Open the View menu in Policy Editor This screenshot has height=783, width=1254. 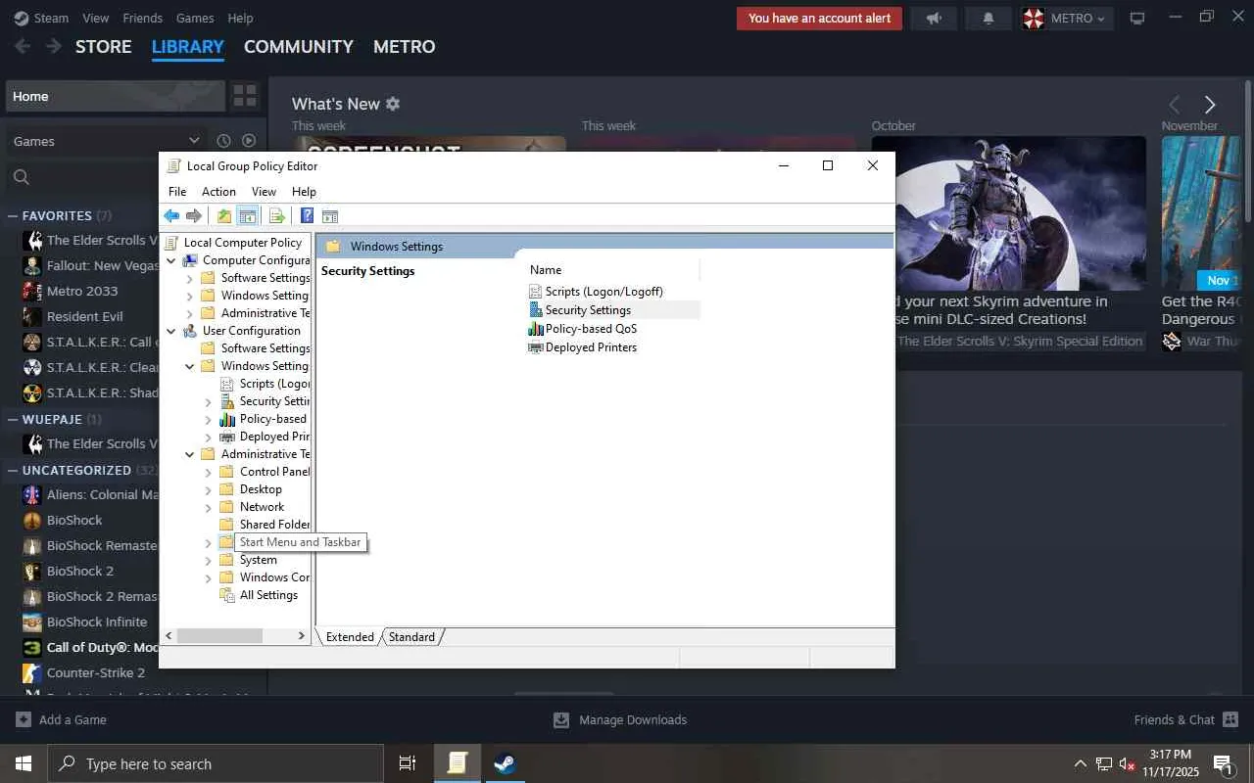[264, 192]
